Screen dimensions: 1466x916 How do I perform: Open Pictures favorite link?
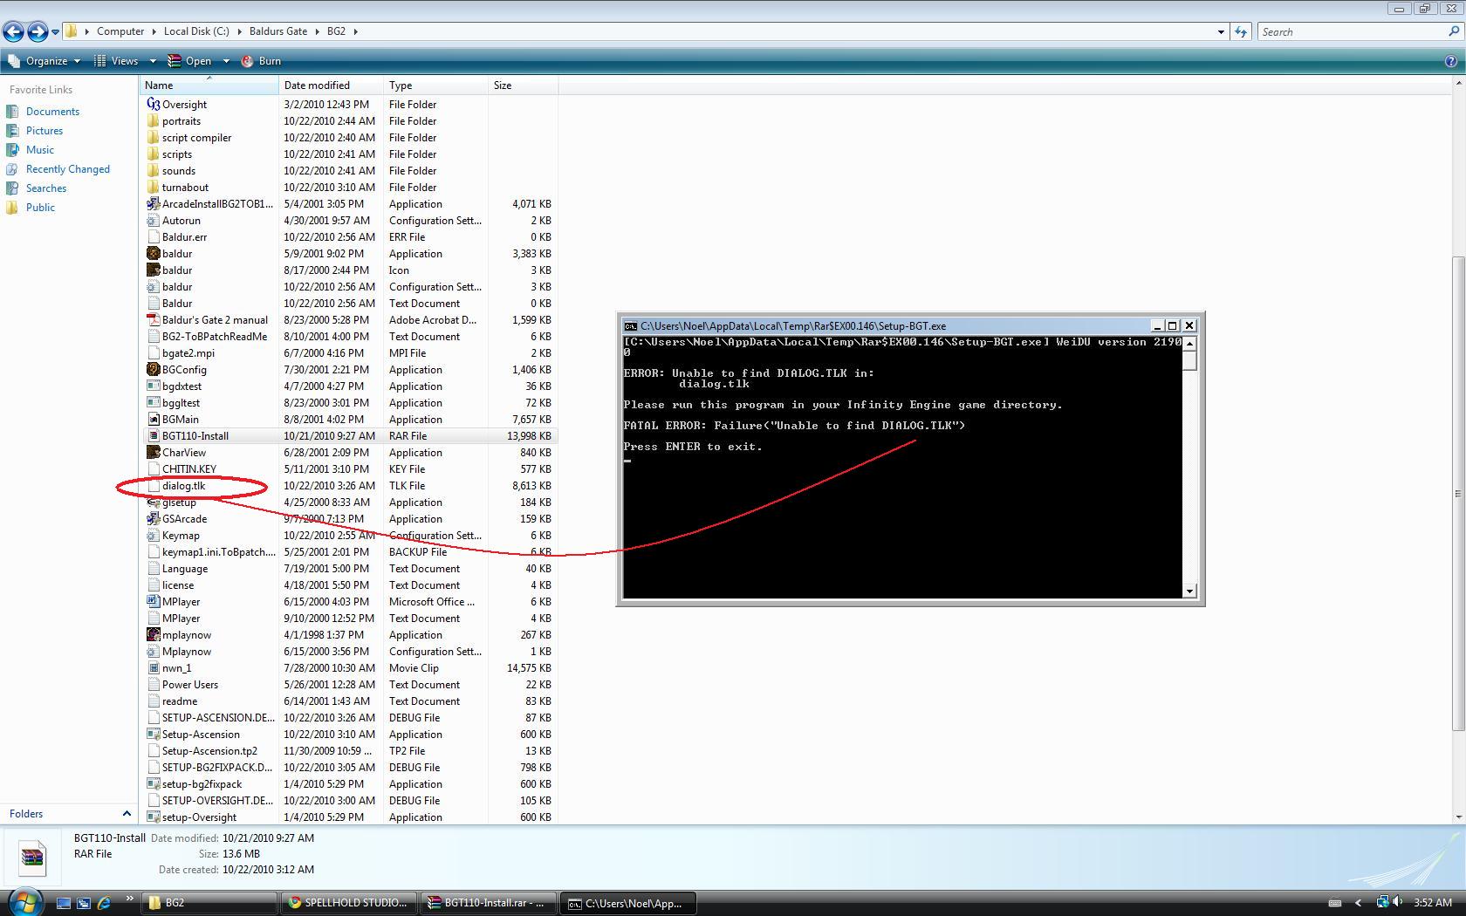(x=45, y=131)
